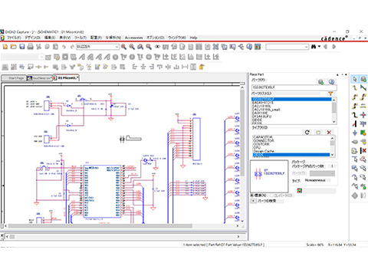This screenshot has height=276, width=368.
Task: Open the Design menu
Action: [32, 38]
